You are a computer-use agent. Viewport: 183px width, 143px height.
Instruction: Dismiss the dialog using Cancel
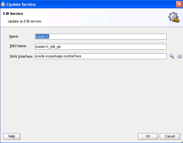click(170, 136)
